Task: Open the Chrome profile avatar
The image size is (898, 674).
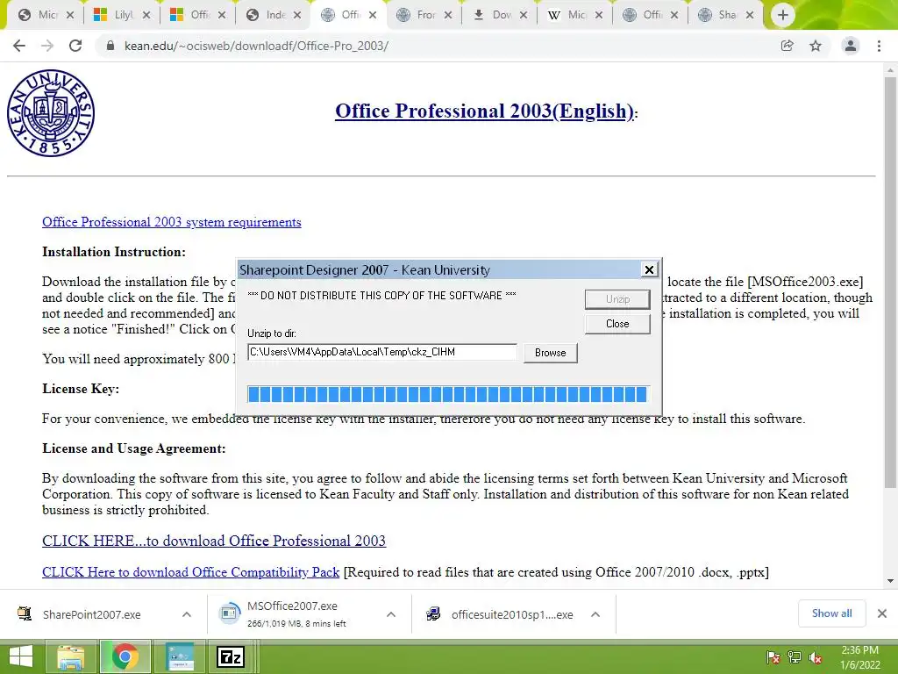Action: (x=851, y=46)
